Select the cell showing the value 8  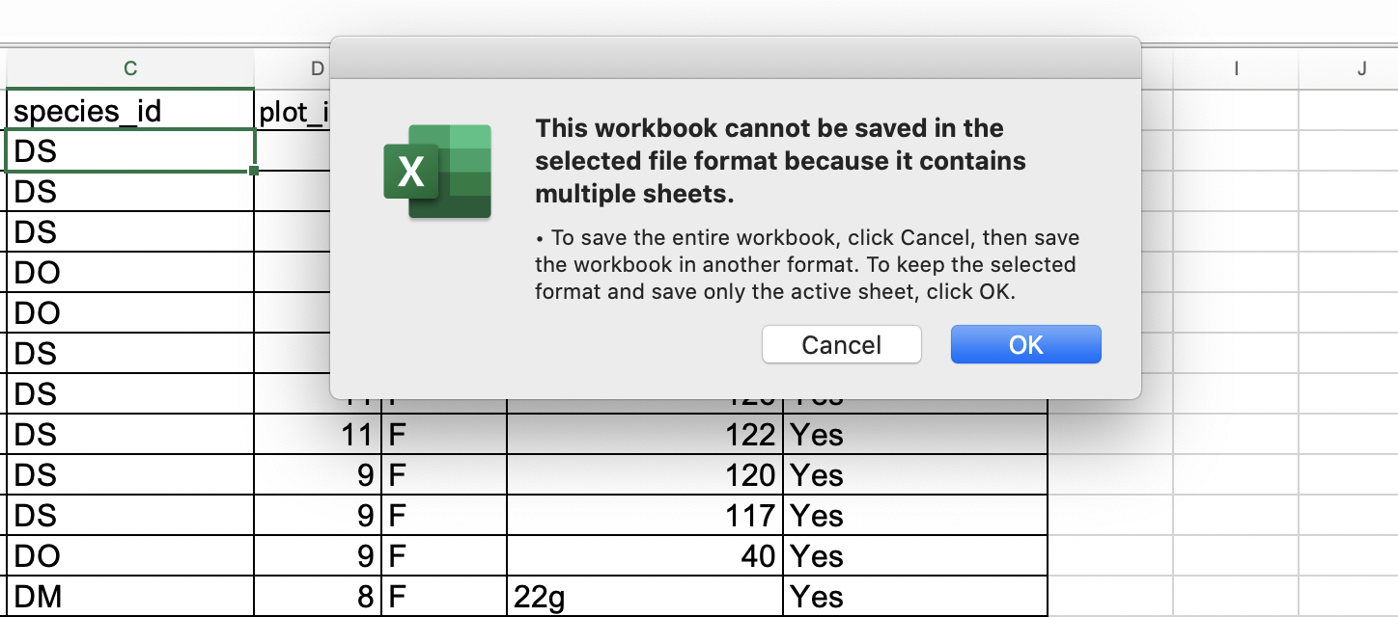317,596
